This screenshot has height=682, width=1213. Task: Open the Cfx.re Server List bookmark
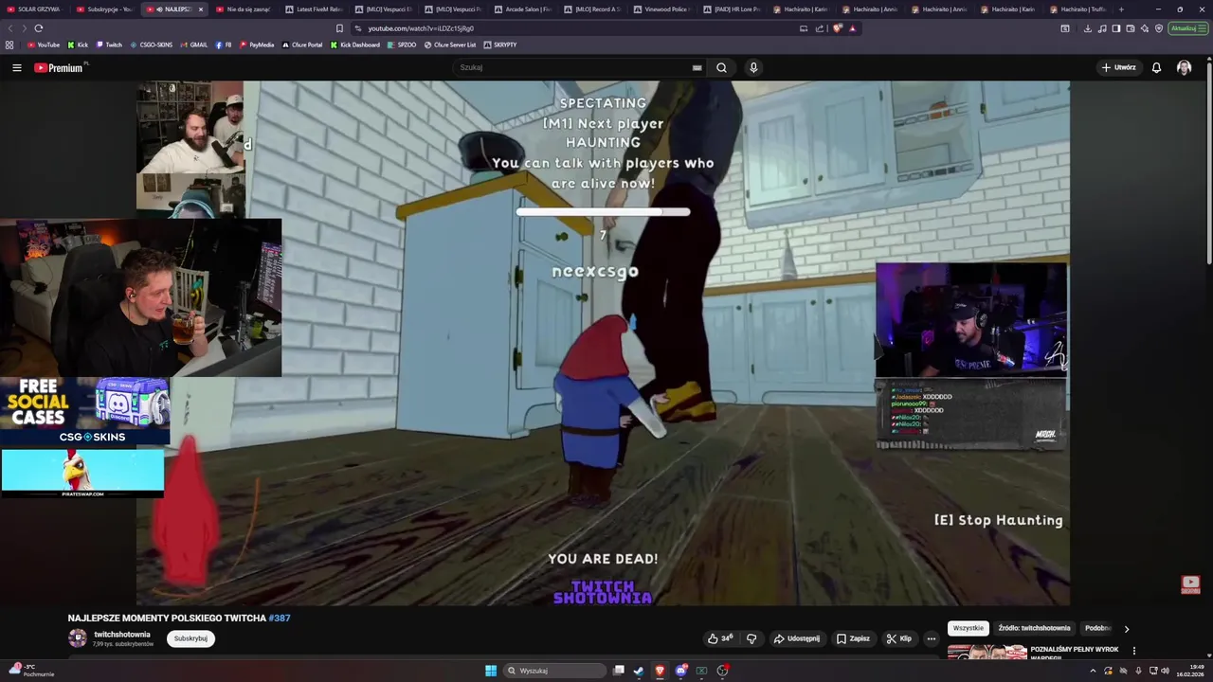450,45
